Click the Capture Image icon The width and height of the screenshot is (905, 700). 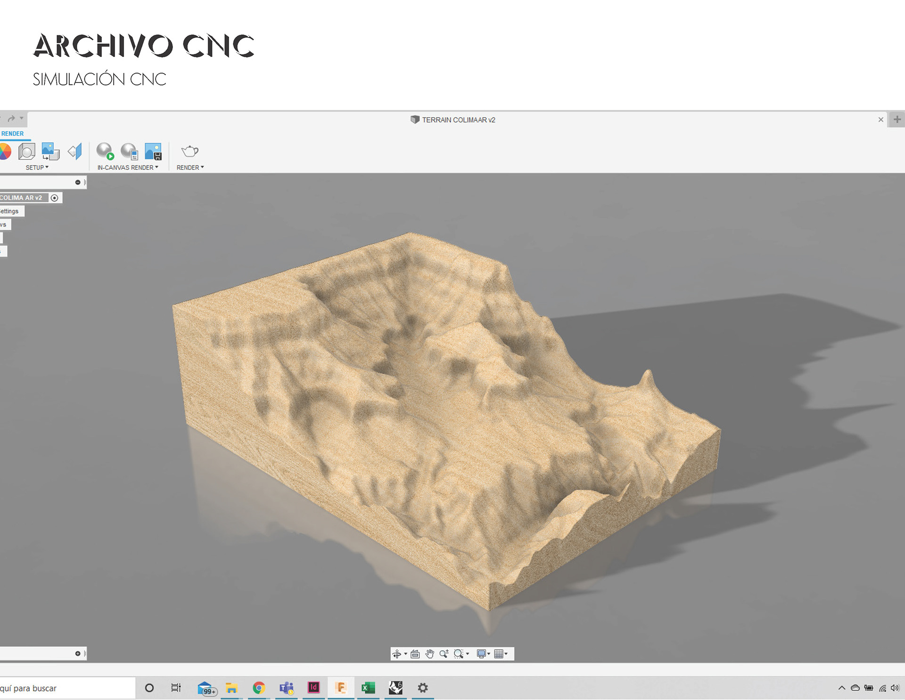click(153, 151)
